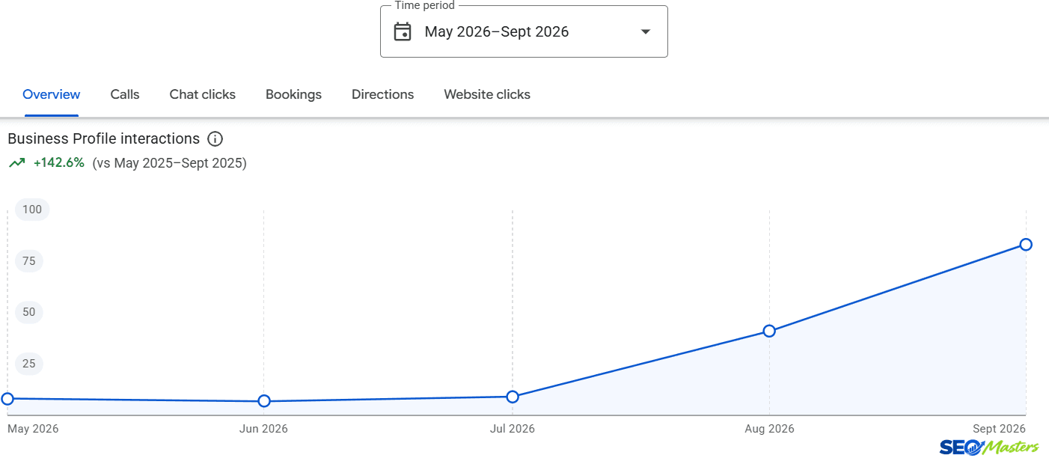Click the info icon beside Business Profile interactions
1049x464 pixels.
215,138
